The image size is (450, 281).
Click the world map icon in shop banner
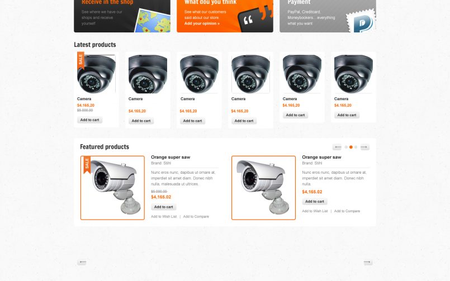pos(153,21)
